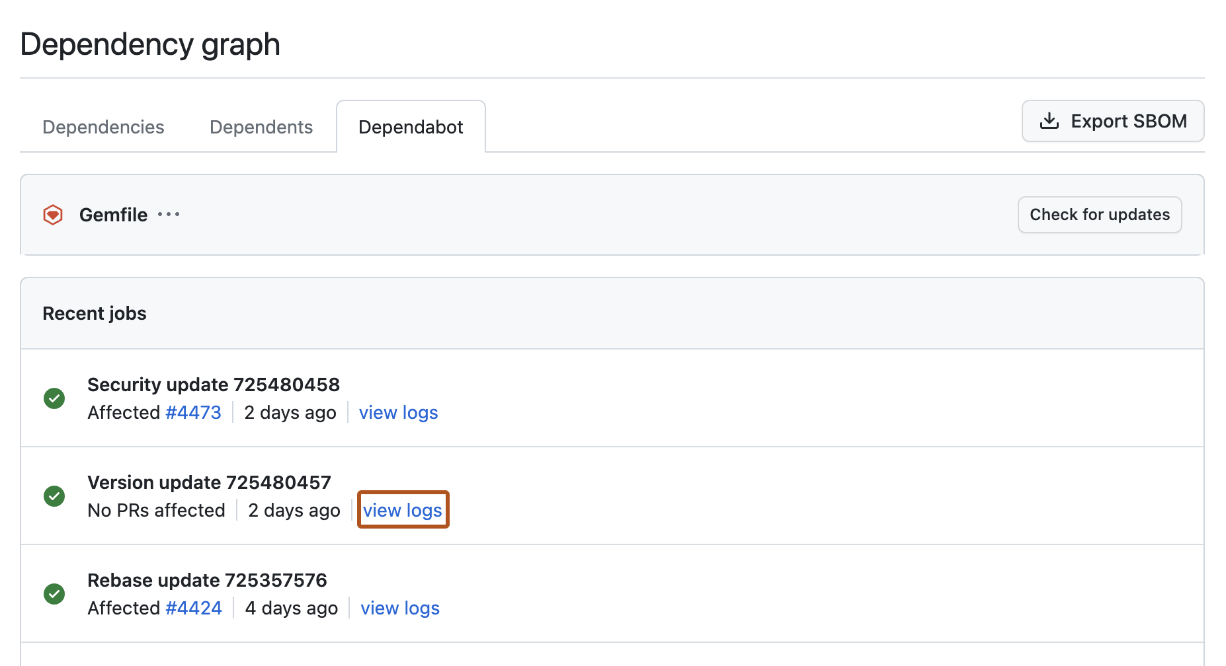The image size is (1226, 666).
Task: Open pull request #4424
Action: (194, 608)
